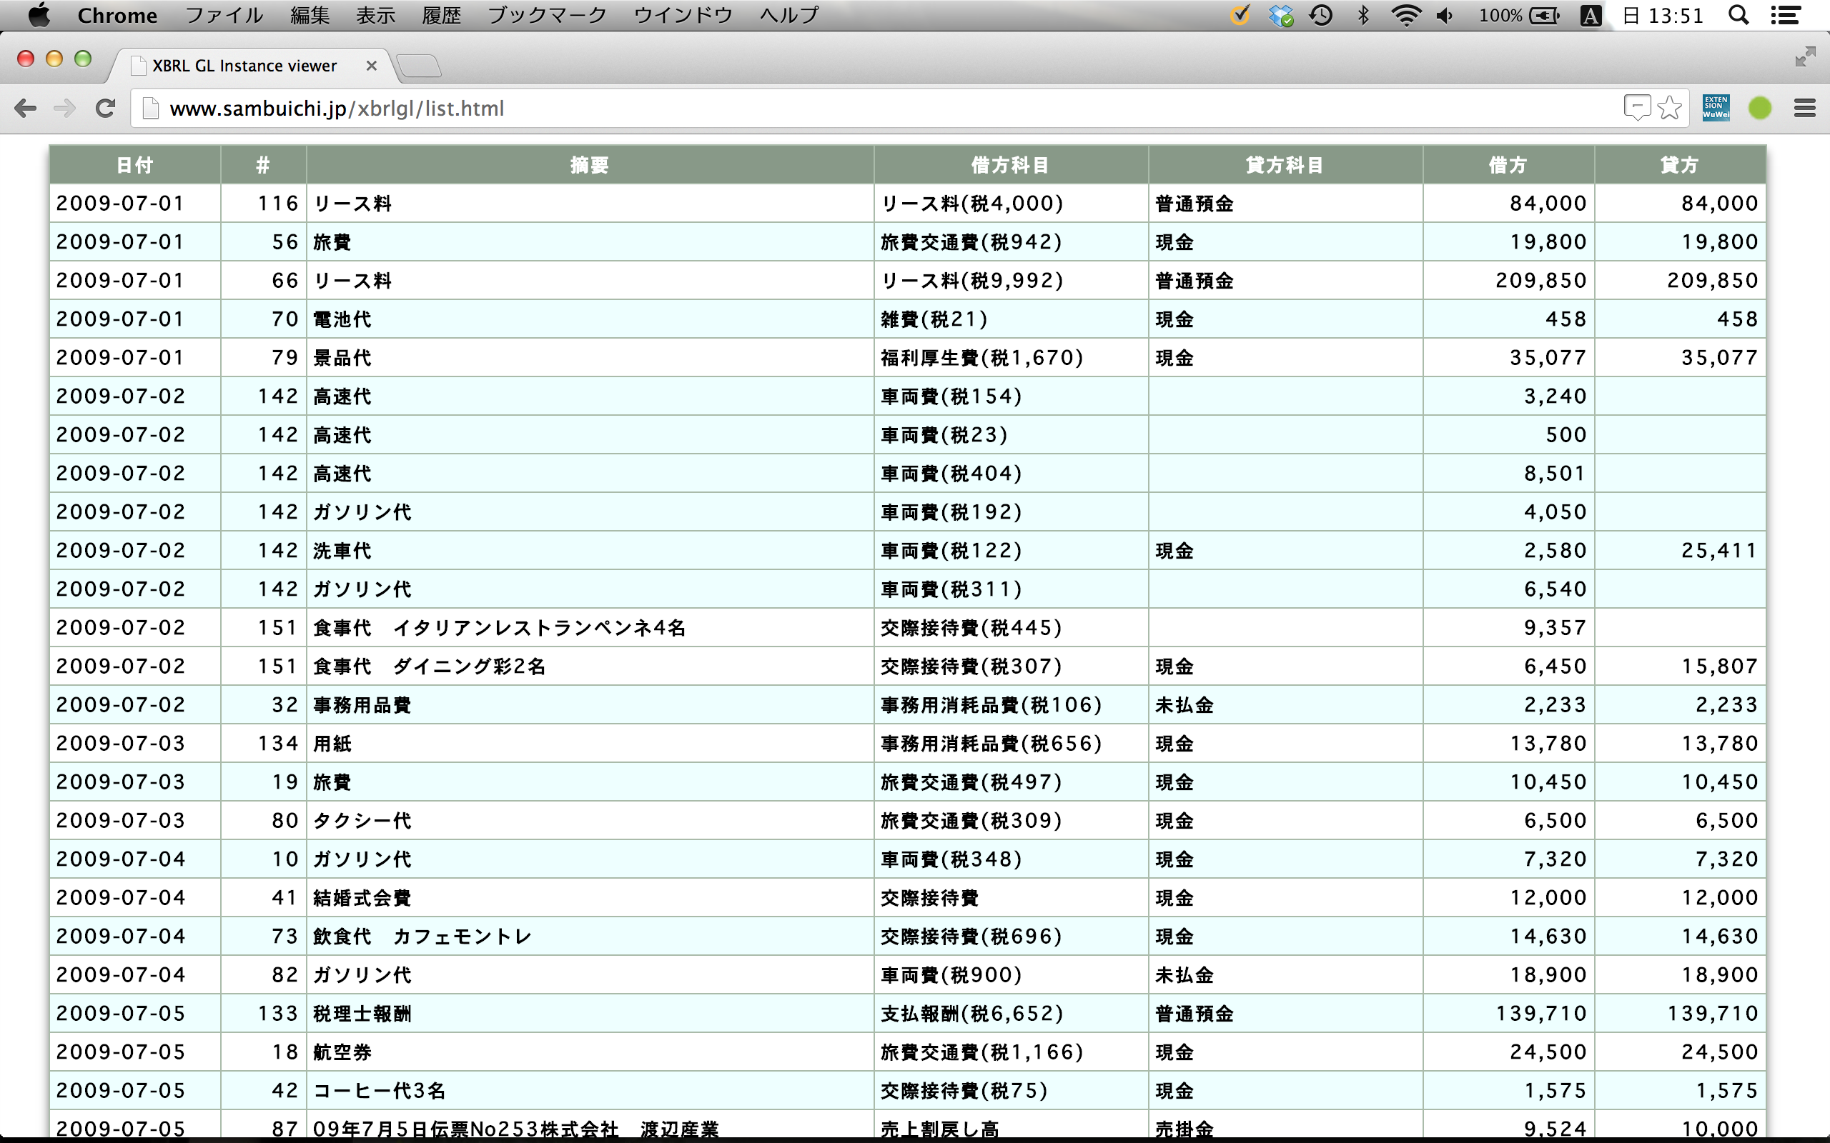1830x1143 pixels.
Task: Click the 借方科目 column header
Action: (x=1011, y=165)
